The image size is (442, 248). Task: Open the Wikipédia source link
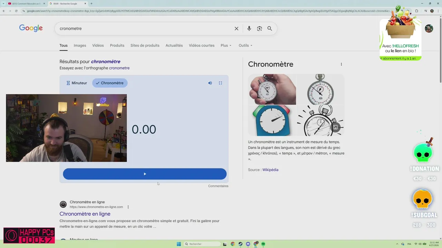click(270, 170)
